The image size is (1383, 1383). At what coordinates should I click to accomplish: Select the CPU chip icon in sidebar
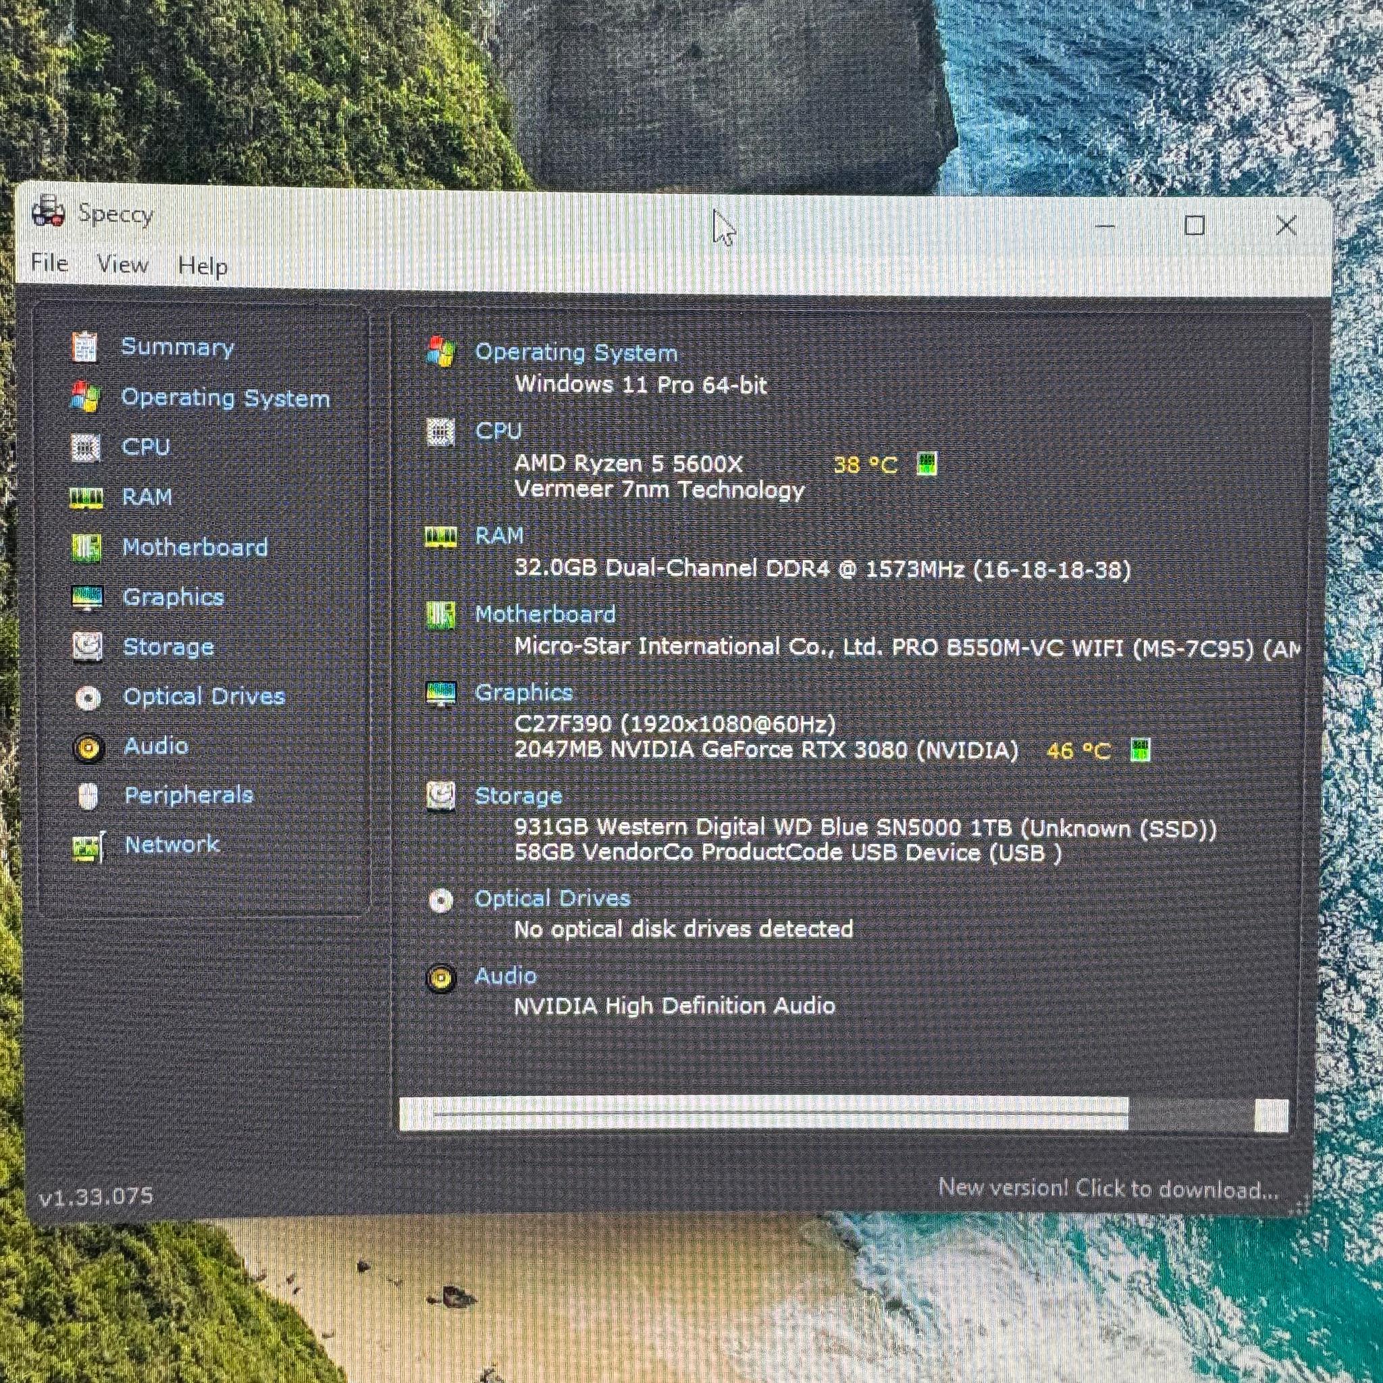(86, 448)
